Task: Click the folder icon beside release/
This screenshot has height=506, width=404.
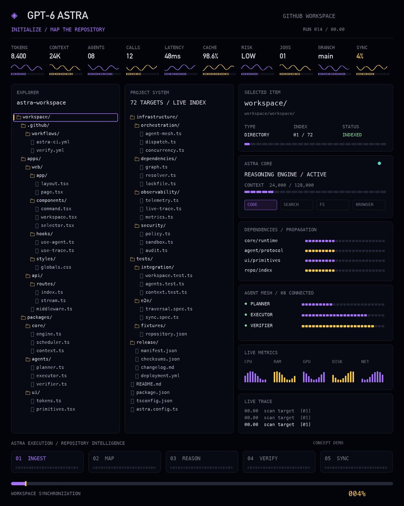Action: (133, 342)
